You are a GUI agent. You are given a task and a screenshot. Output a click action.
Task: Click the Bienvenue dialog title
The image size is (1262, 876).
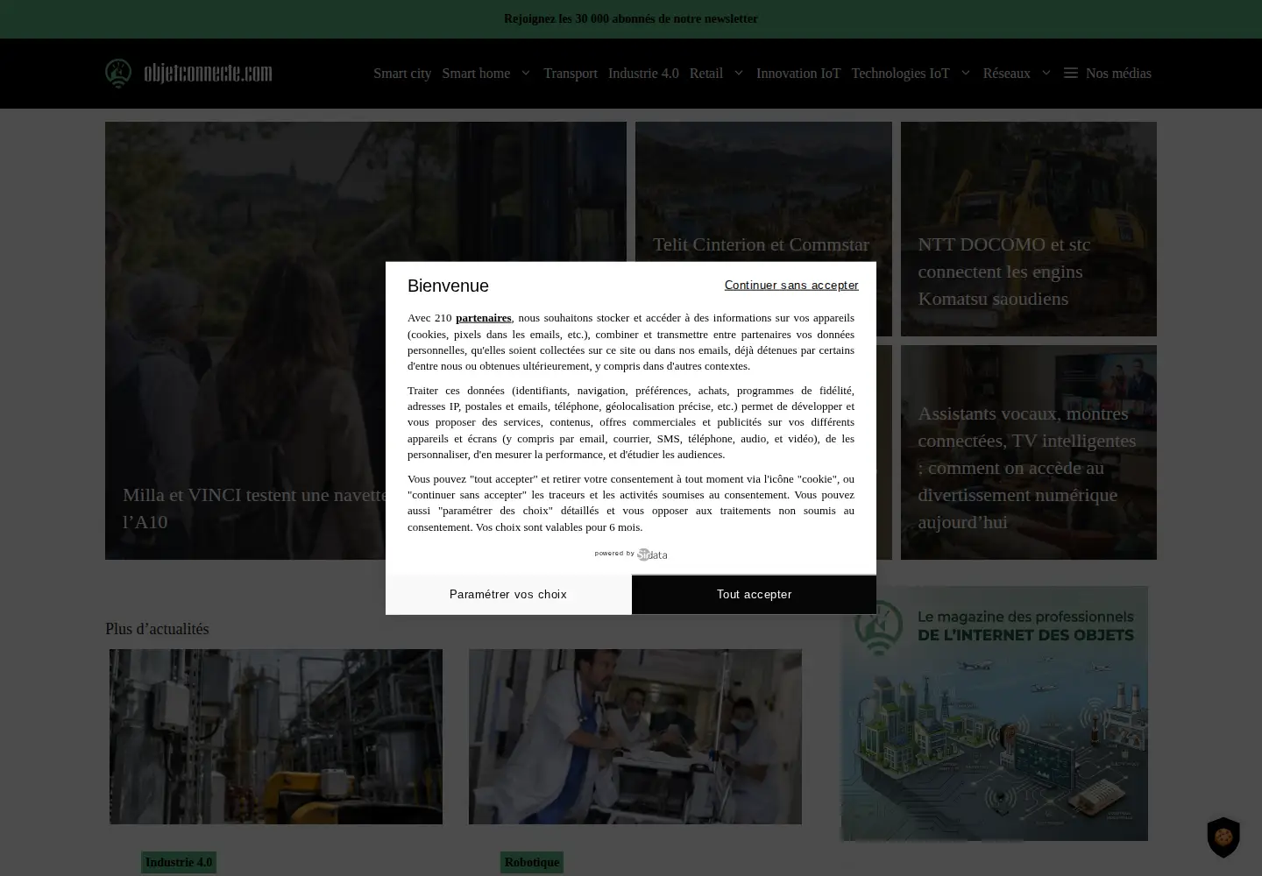click(x=448, y=286)
